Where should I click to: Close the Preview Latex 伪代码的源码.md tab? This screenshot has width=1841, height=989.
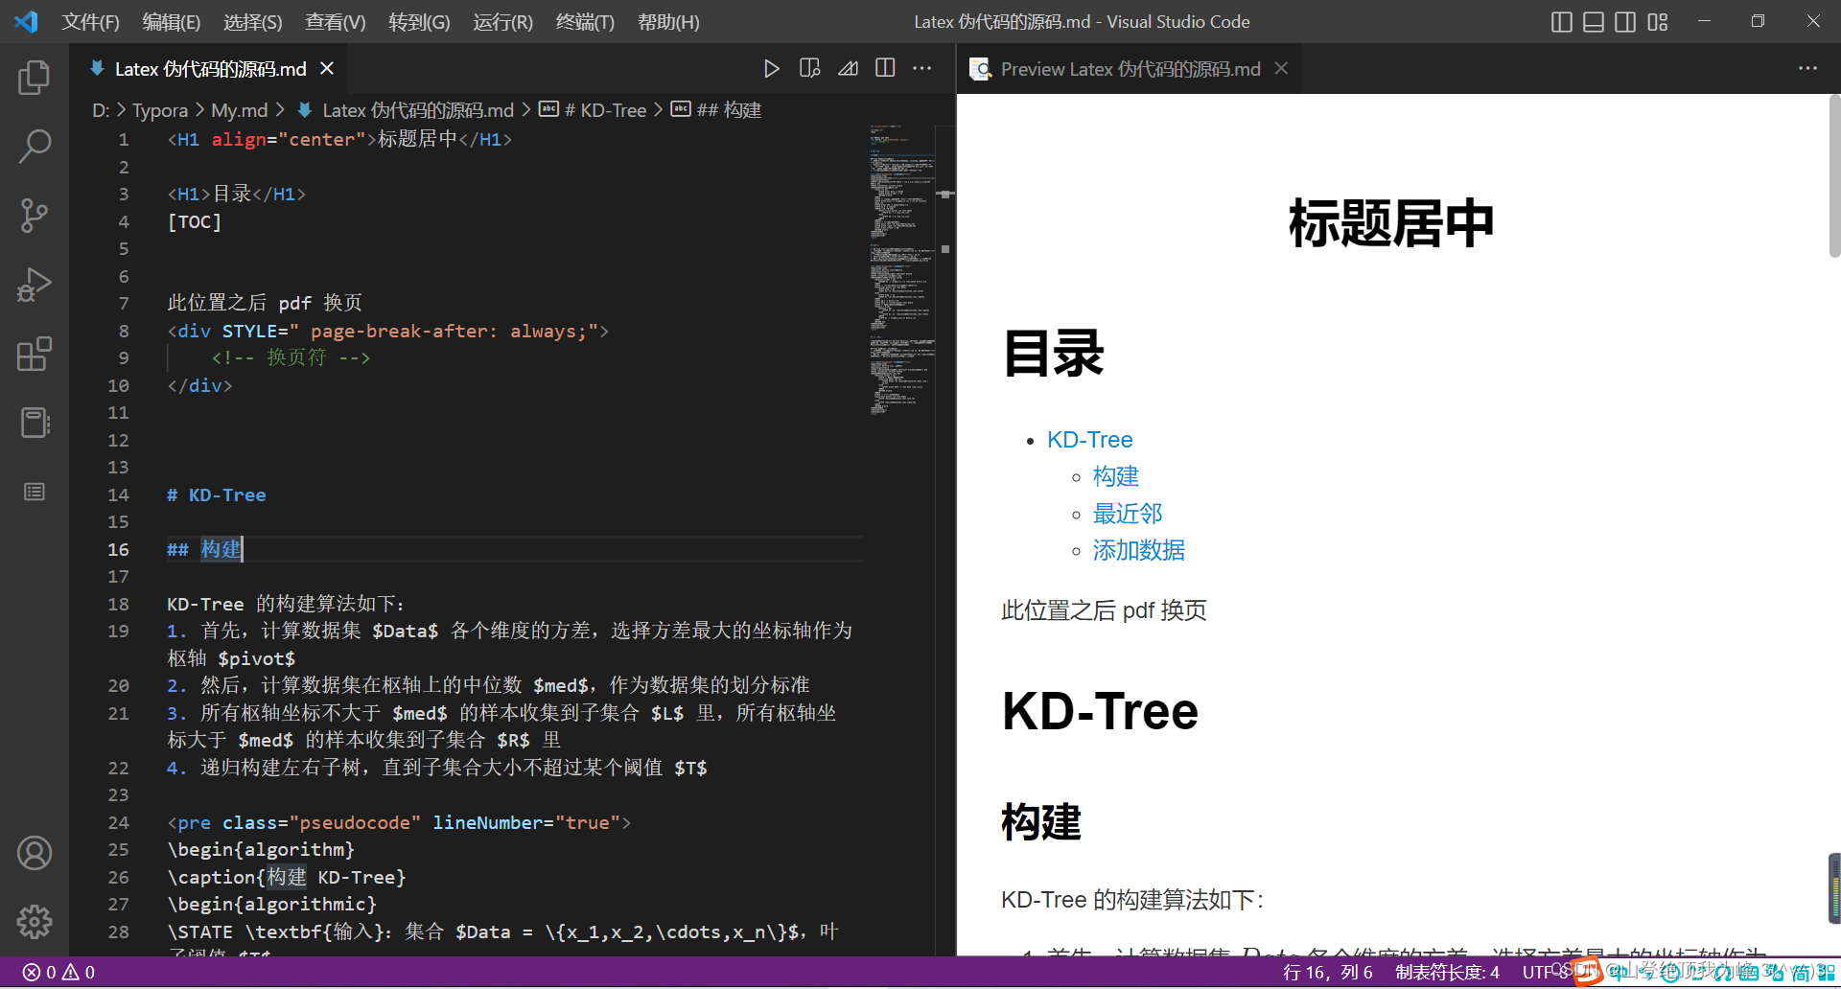coord(1281,69)
